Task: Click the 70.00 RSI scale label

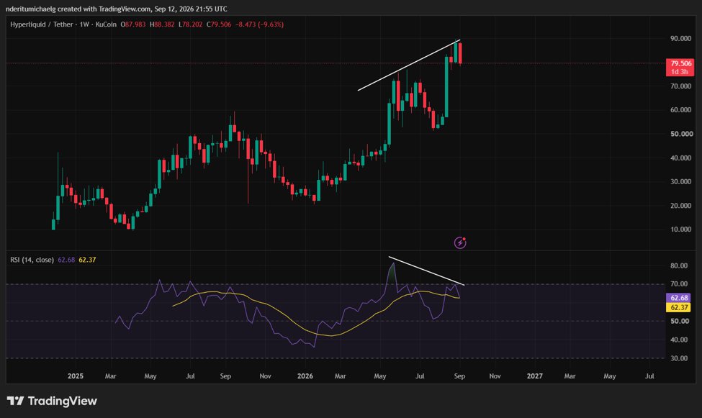Action: [679, 283]
